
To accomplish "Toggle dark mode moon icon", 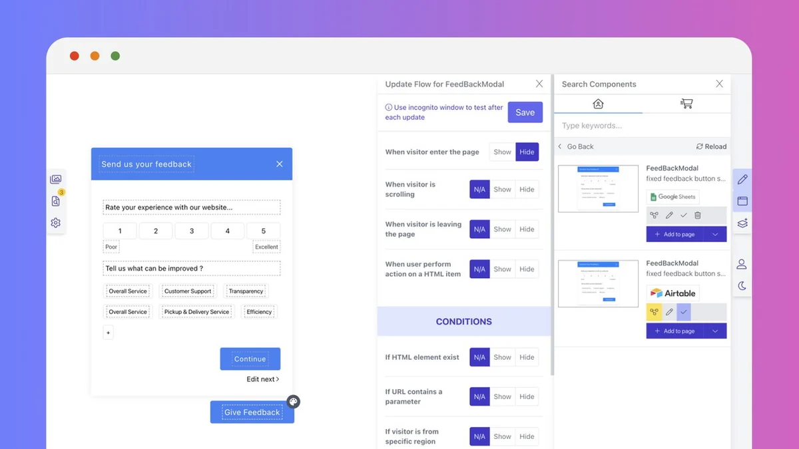I will pos(742,286).
